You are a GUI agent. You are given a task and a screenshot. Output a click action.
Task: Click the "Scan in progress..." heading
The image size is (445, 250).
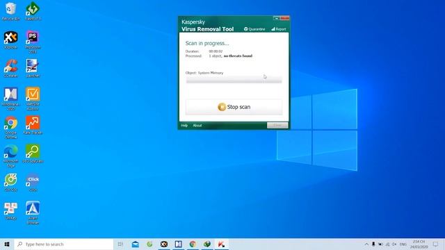pos(207,43)
